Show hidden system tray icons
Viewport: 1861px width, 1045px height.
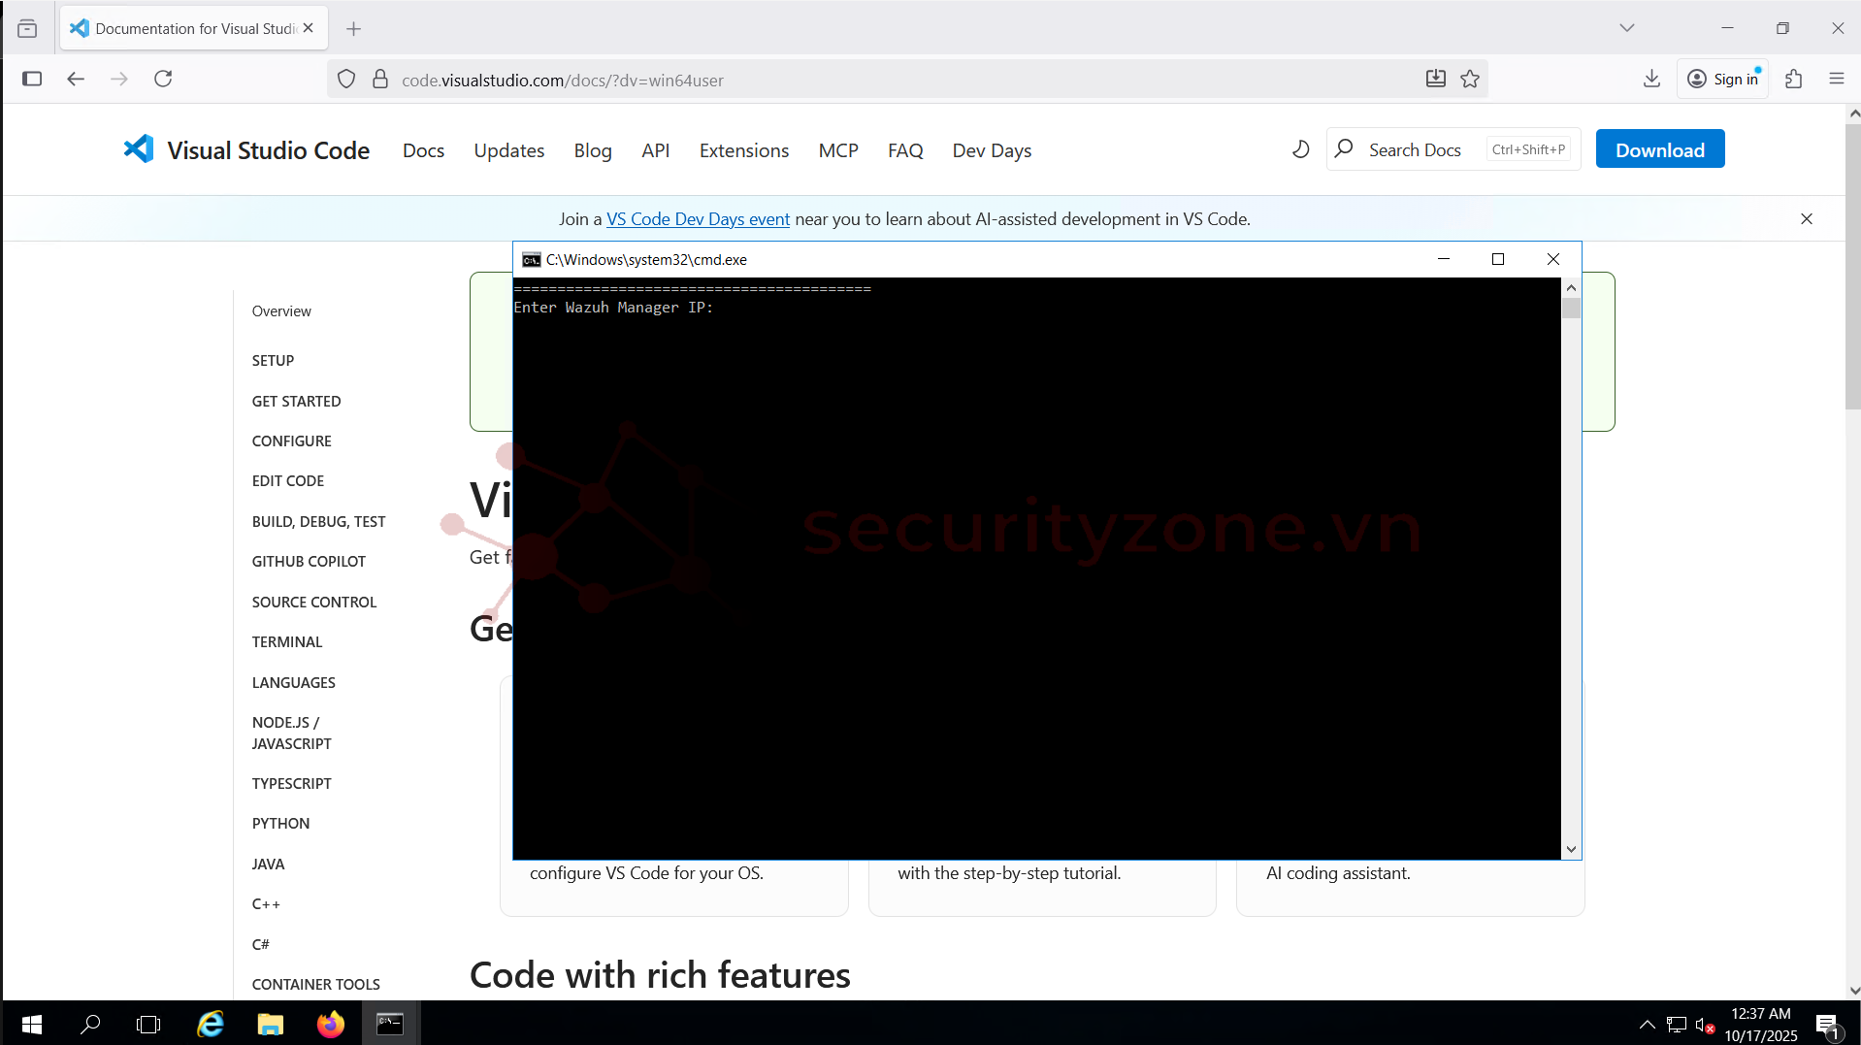tap(1647, 1024)
